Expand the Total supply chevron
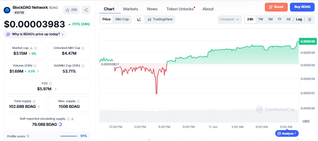The height and width of the screenshot is (141, 318). click(39, 107)
